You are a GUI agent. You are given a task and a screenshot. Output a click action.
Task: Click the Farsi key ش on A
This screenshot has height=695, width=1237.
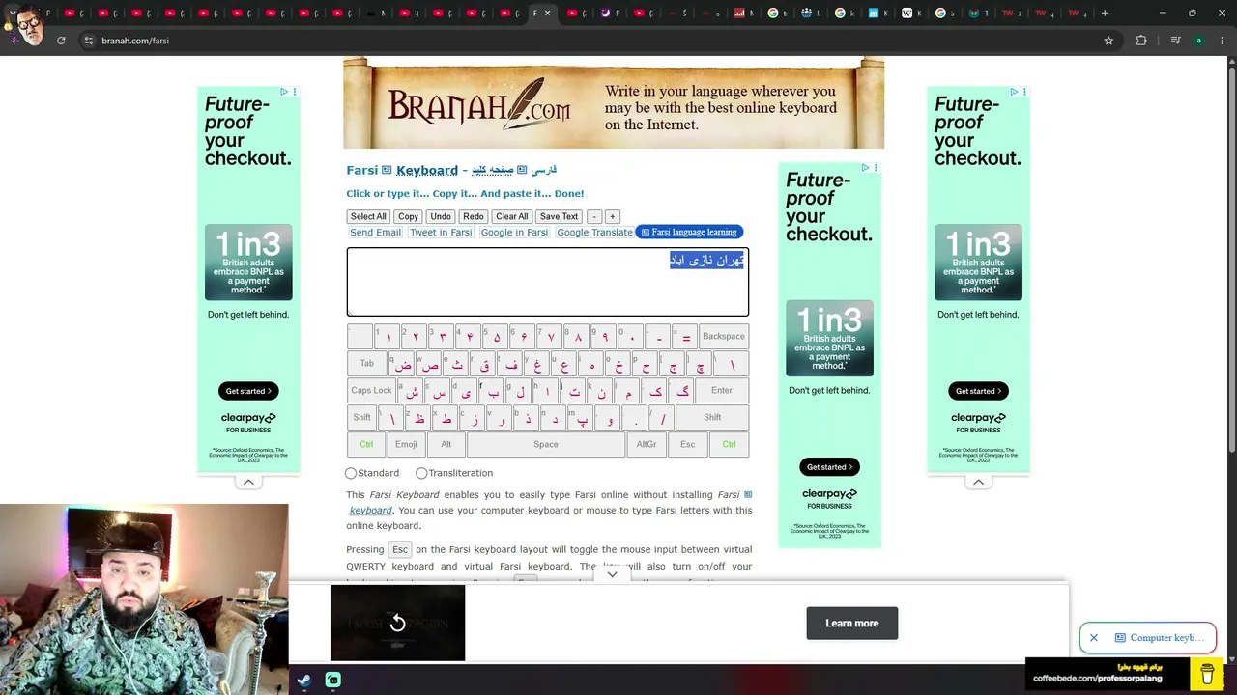tap(412, 391)
